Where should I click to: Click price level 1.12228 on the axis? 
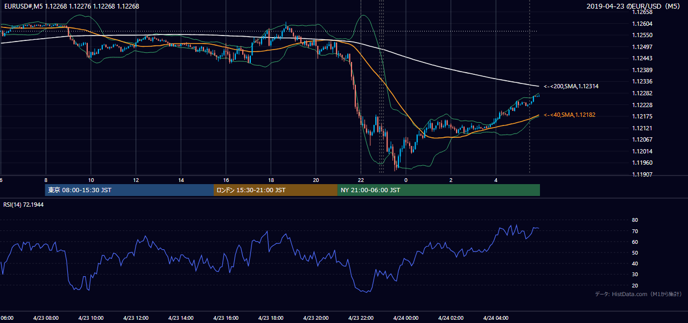coord(642,105)
